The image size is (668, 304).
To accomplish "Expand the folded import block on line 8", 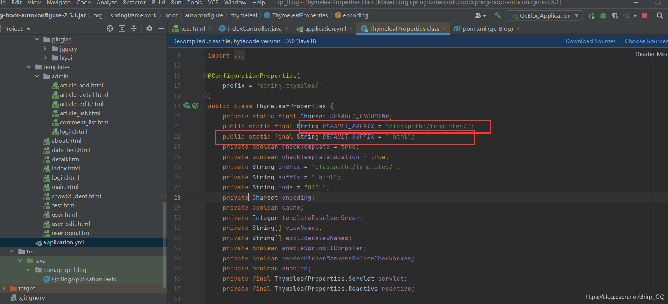I will (x=205, y=55).
